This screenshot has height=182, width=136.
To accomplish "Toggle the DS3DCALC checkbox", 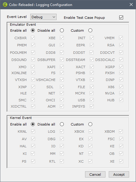I will pyautogui.click(x=121, y=60).
